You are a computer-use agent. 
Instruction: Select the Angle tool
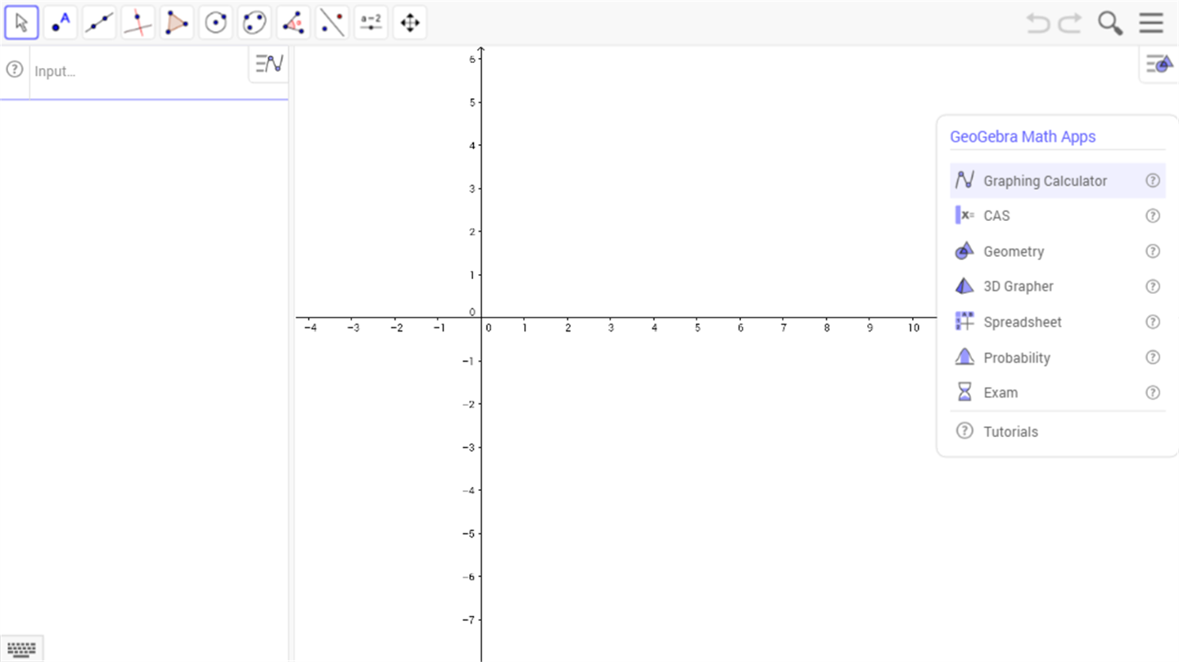point(294,23)
